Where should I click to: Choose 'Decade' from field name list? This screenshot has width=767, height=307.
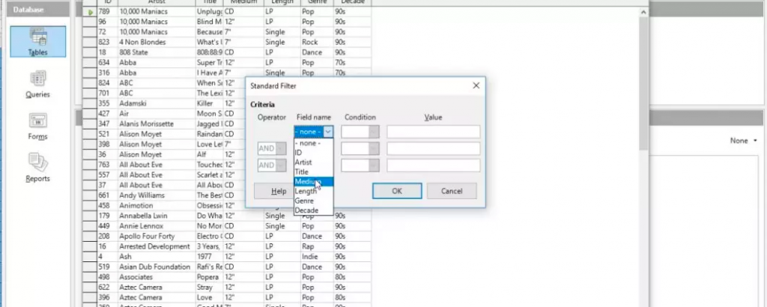314,210
